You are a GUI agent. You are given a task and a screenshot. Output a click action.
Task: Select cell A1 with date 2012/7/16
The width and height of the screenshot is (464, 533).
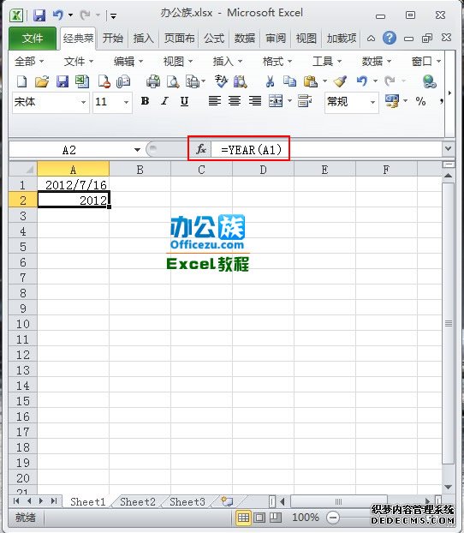point(74,185)
